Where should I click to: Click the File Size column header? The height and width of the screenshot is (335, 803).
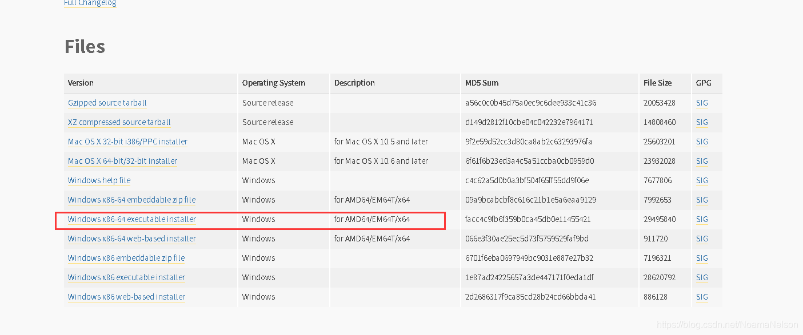(x=657, y=83)
